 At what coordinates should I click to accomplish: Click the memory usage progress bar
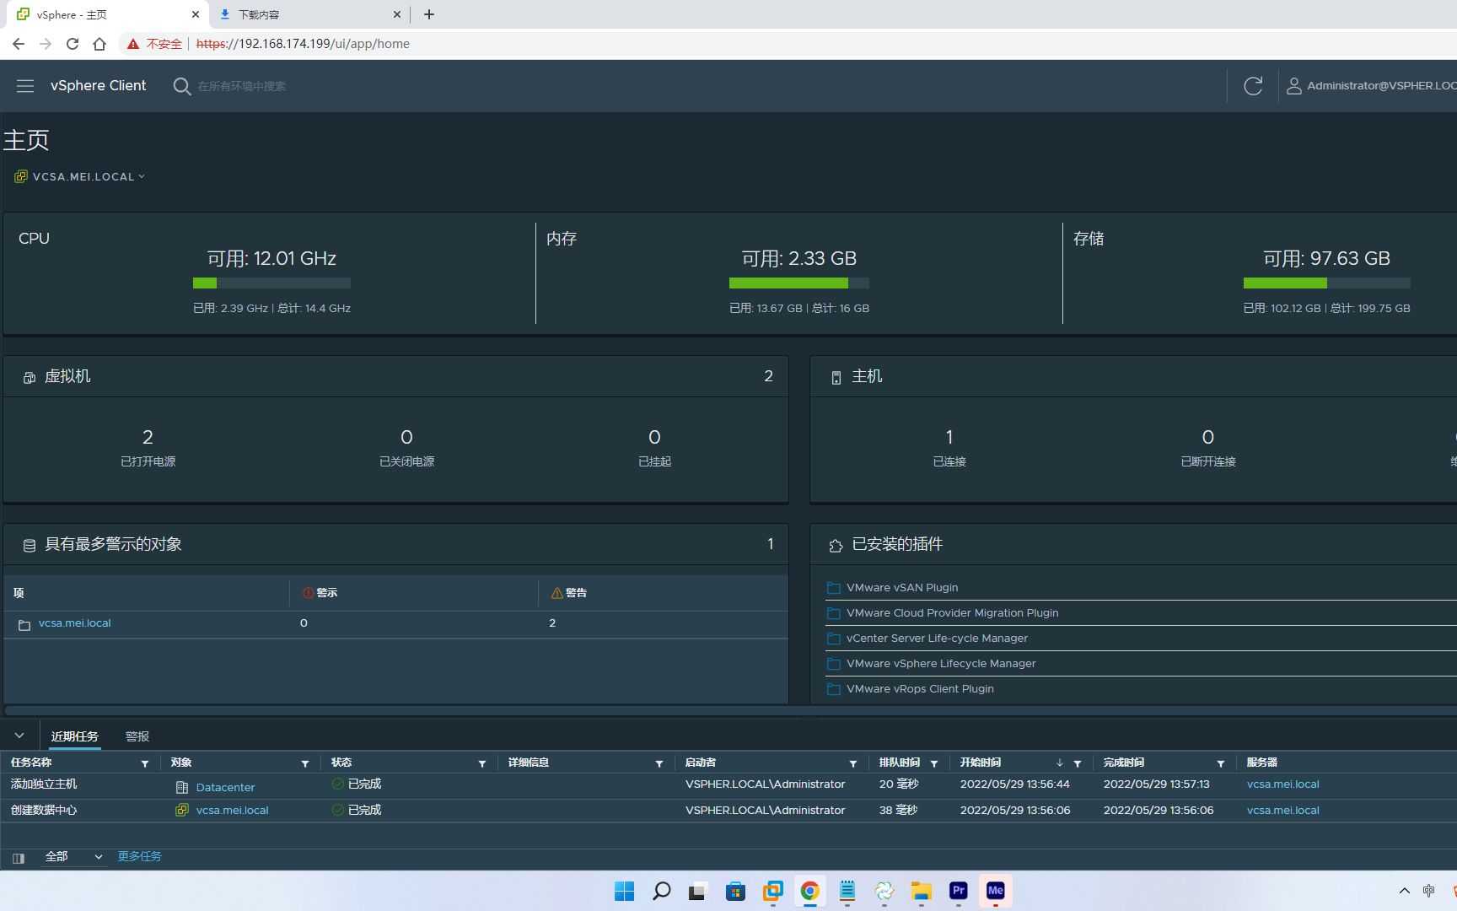click(x=798, y=283)
